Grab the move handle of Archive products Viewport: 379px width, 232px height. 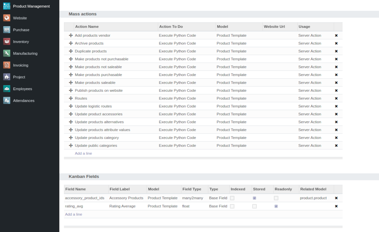tap(71, 44)
